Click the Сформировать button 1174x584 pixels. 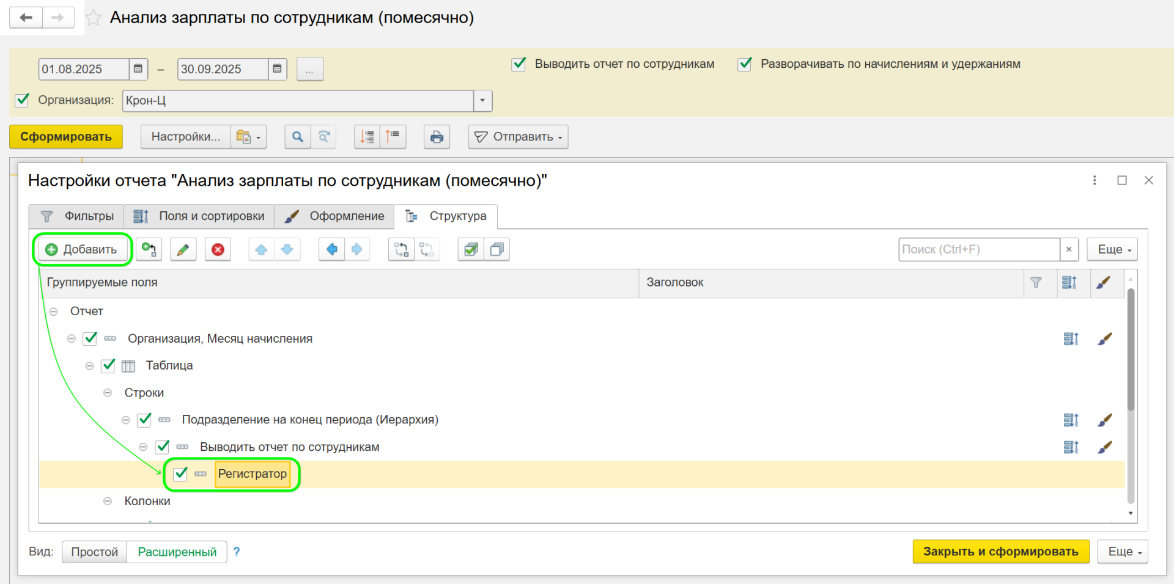pos(65,136)
